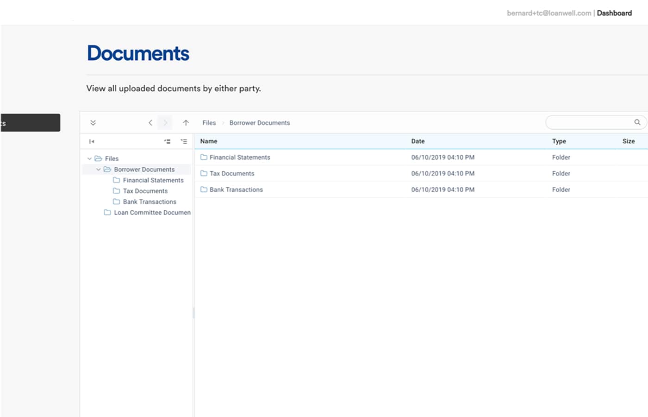Hide the tree panel using collapse-left icon

pyautogui.click(x=92, y=141)
